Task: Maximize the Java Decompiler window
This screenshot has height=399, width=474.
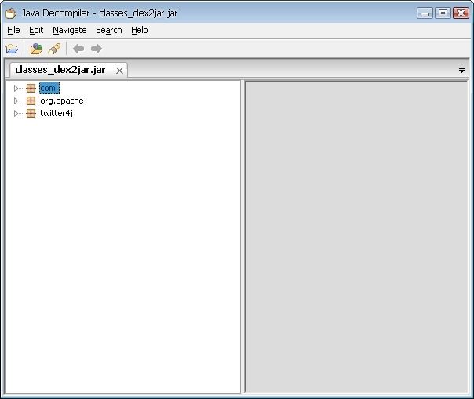Action: tap(443, 13)
